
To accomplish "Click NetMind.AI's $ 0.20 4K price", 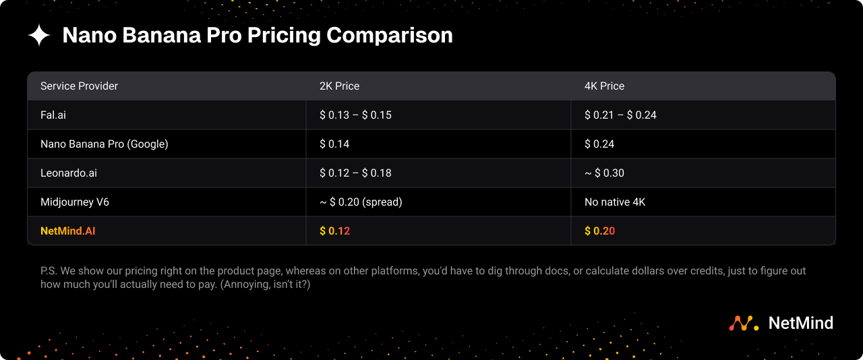I will [x=599, y=231].
